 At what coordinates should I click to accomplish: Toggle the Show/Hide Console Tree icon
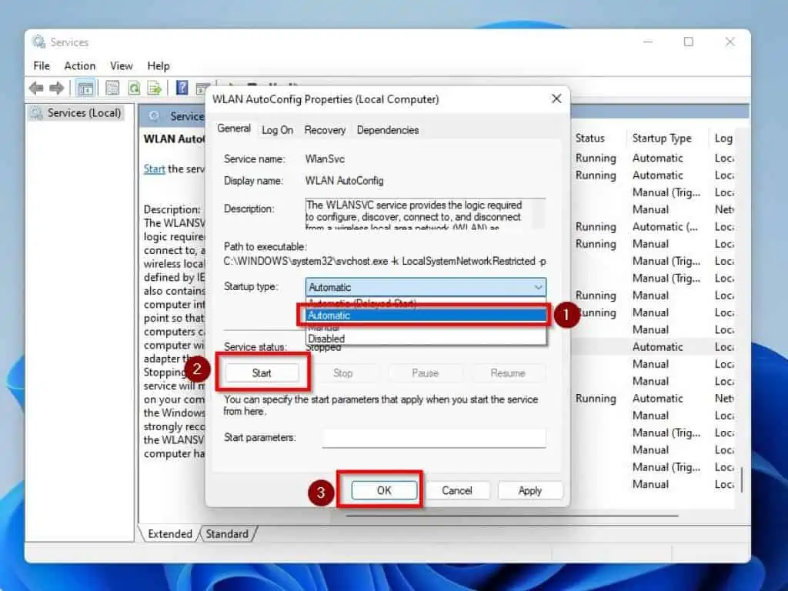point(87,87)
